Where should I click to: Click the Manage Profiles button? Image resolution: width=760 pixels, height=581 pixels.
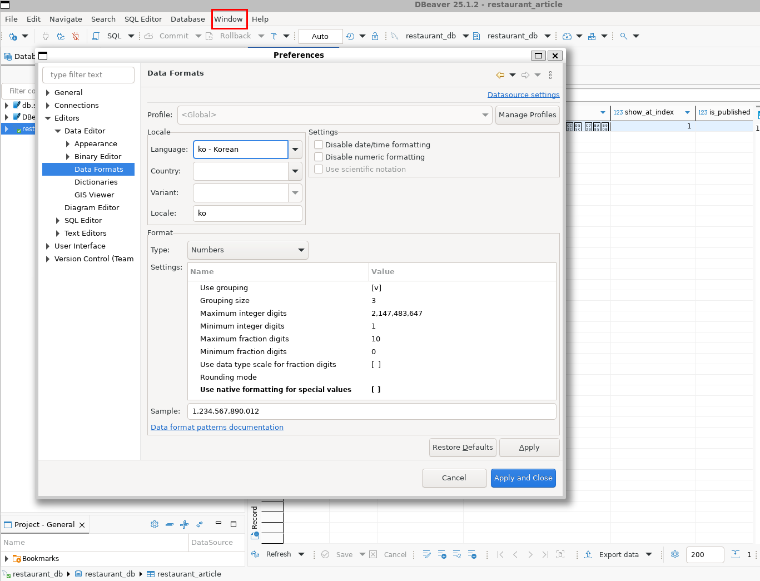point(527,115)
